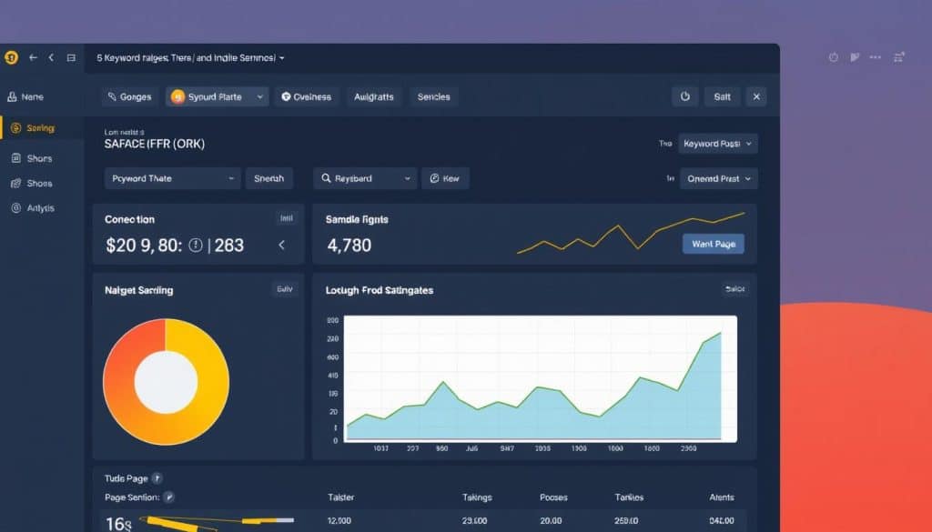The width and height of the screenshot is (932, 532).
Task: Switch to the Gonges tab
Action: click(x=129, y=96)
